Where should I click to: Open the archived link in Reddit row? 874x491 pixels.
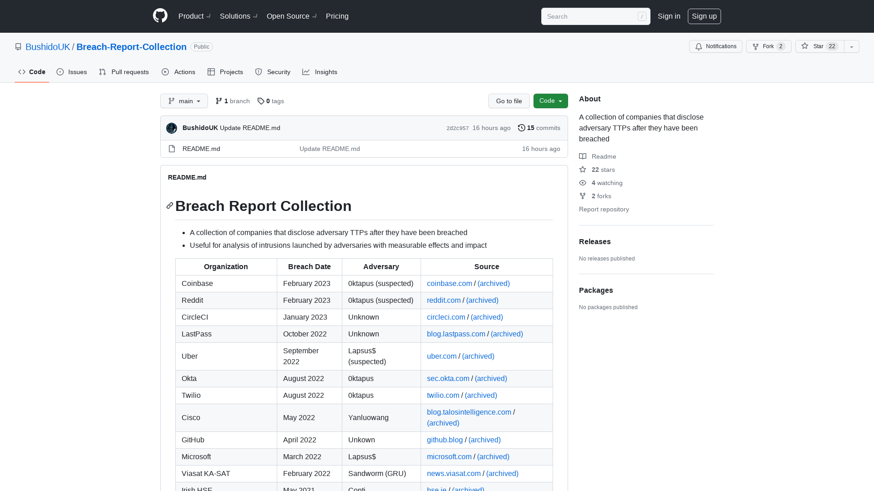(482, 300)
